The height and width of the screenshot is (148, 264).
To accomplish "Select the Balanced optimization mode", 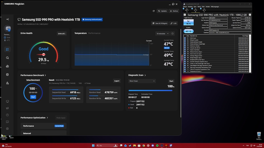I will coord(43,133).
